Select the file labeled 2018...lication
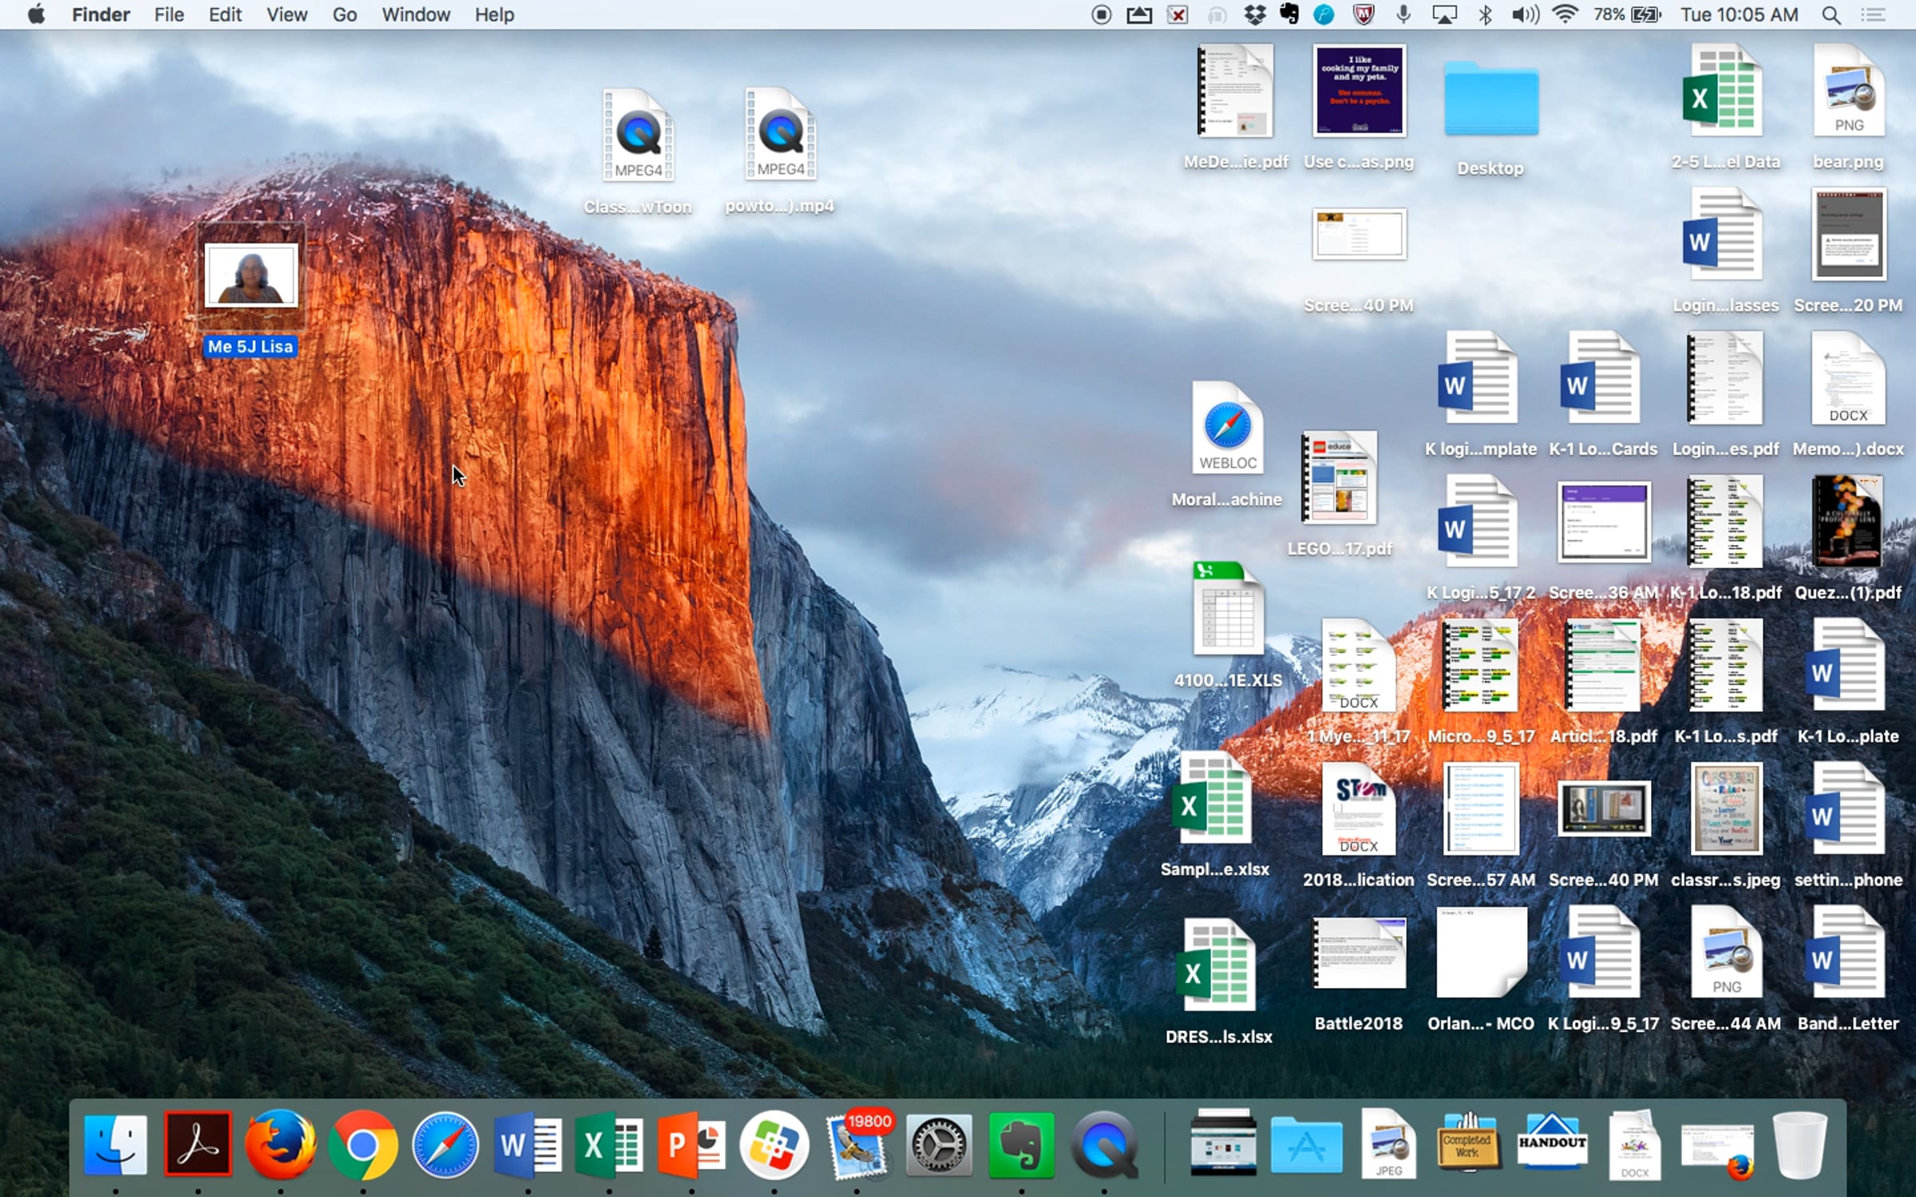Image resolution: width=1916 pixels, height=1197 pixels. pos(1359,808)
